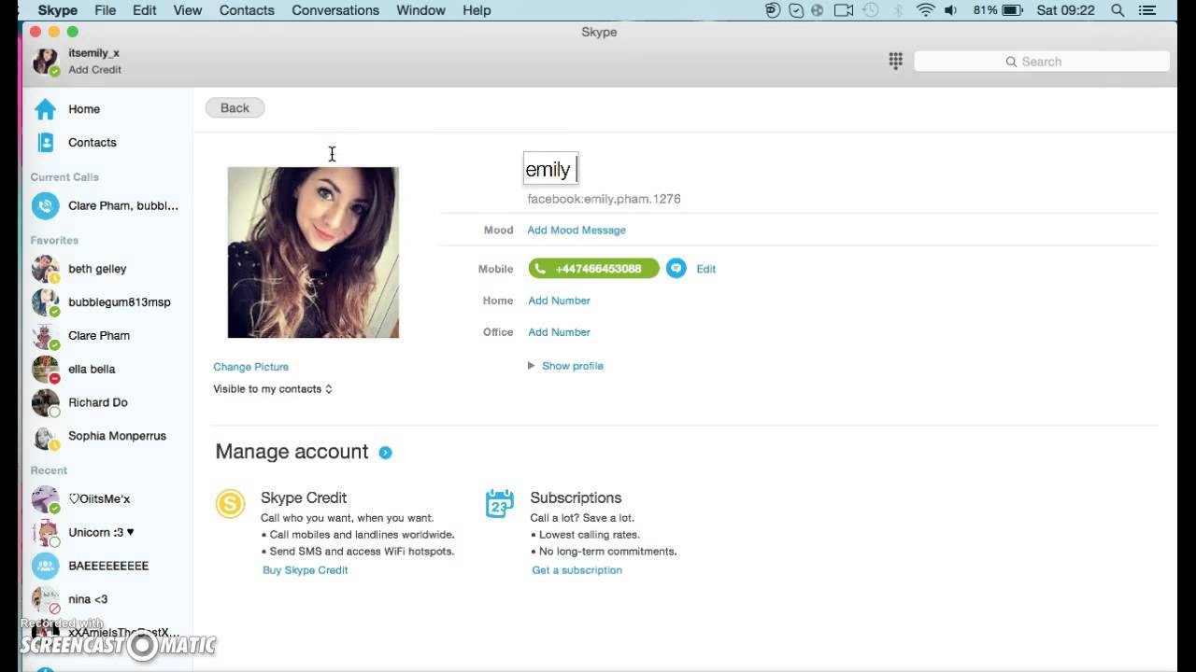The image size is (1196, 672).
Task: Click Sophia Monperrus's avatar
Action: pyautogui.click(x=45, y=436)
